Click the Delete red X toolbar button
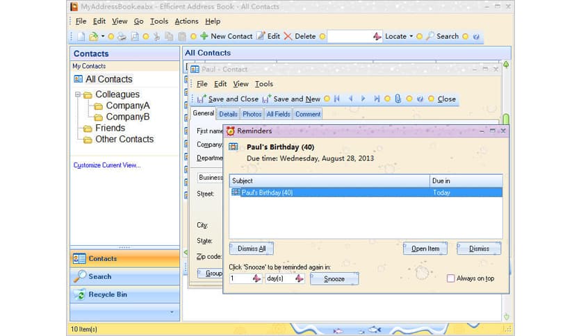 tap(300, 36)
